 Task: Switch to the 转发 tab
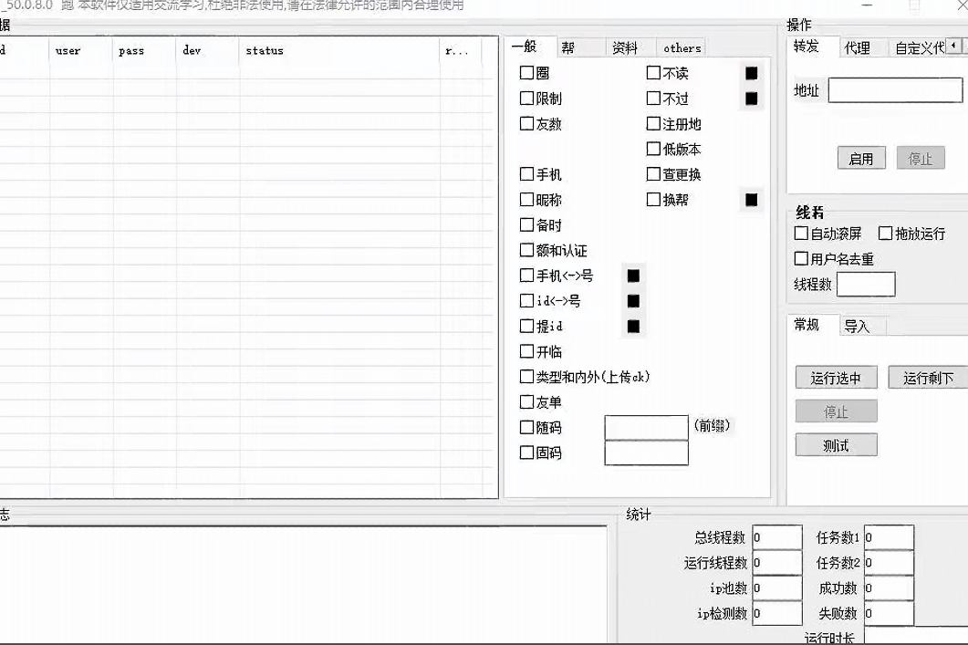click(812, 47)
